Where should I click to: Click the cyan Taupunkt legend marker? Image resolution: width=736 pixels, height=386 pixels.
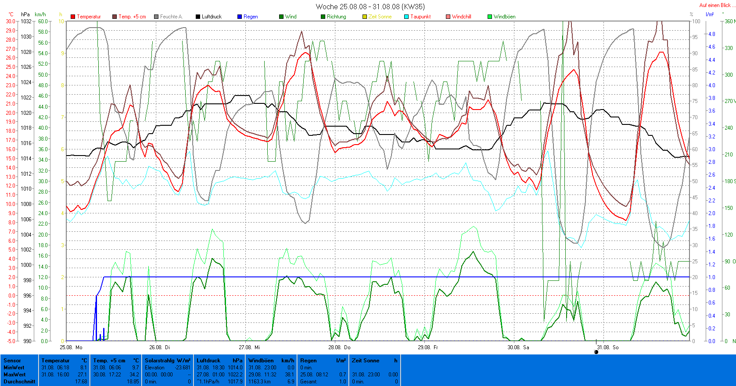406,17
